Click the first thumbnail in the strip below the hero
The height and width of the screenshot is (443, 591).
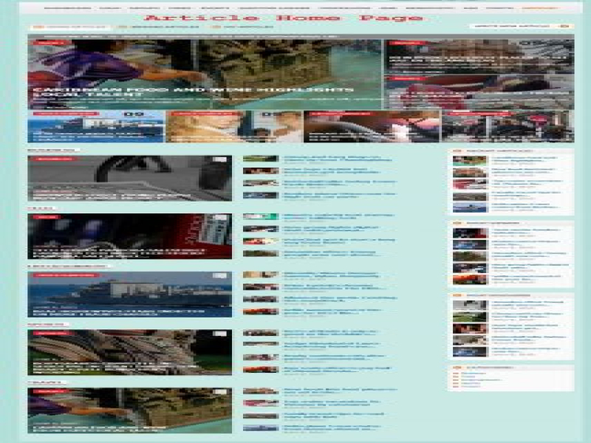(95, 126)
